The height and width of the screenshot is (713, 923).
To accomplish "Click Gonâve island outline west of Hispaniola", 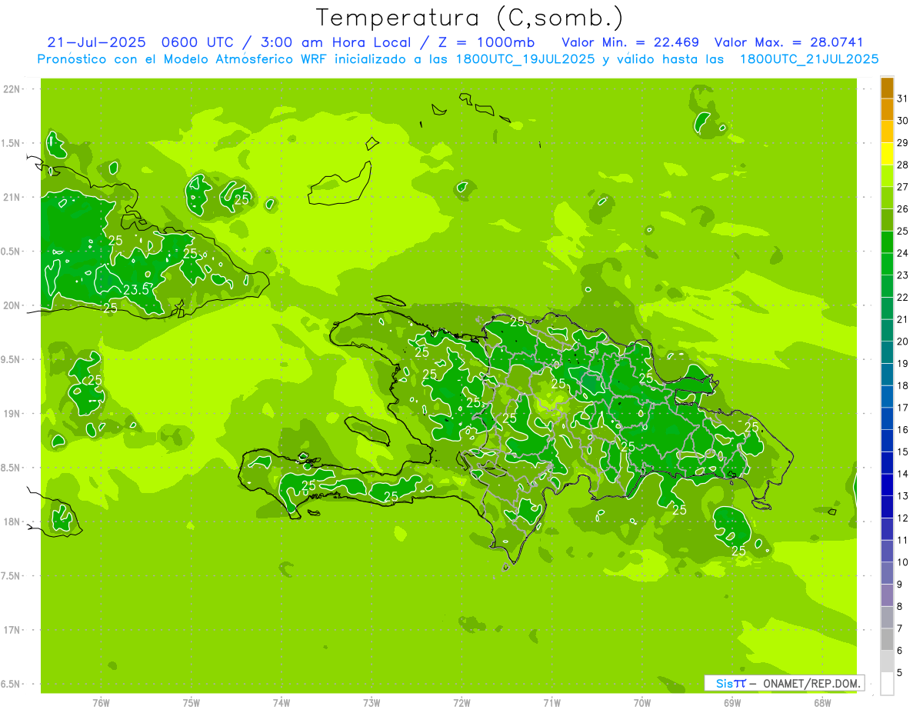I will coord(366,430).
